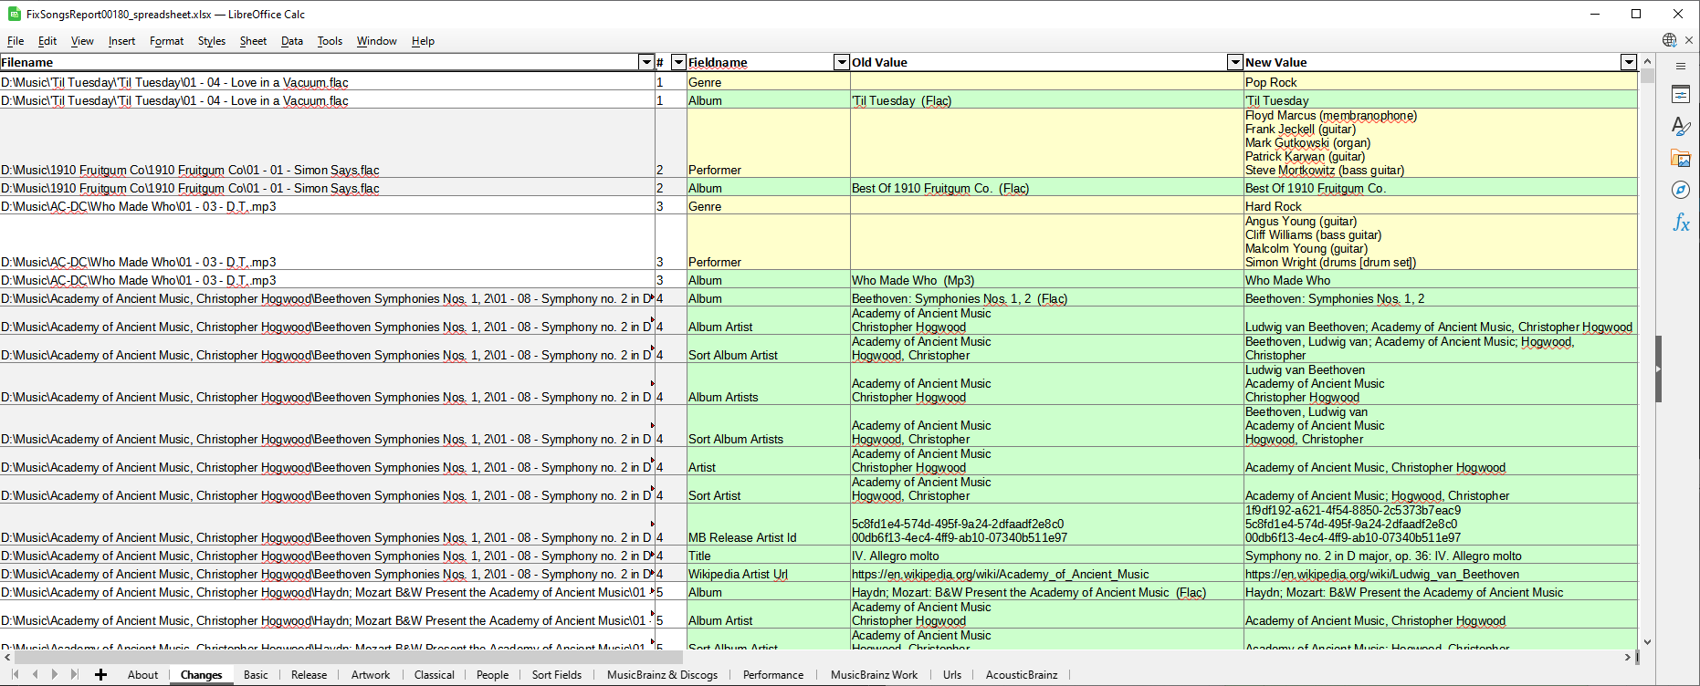The image size is (1700, 686).
Task: Select the 'Hard Rock' new value cell
Action: click(1441, 205)
